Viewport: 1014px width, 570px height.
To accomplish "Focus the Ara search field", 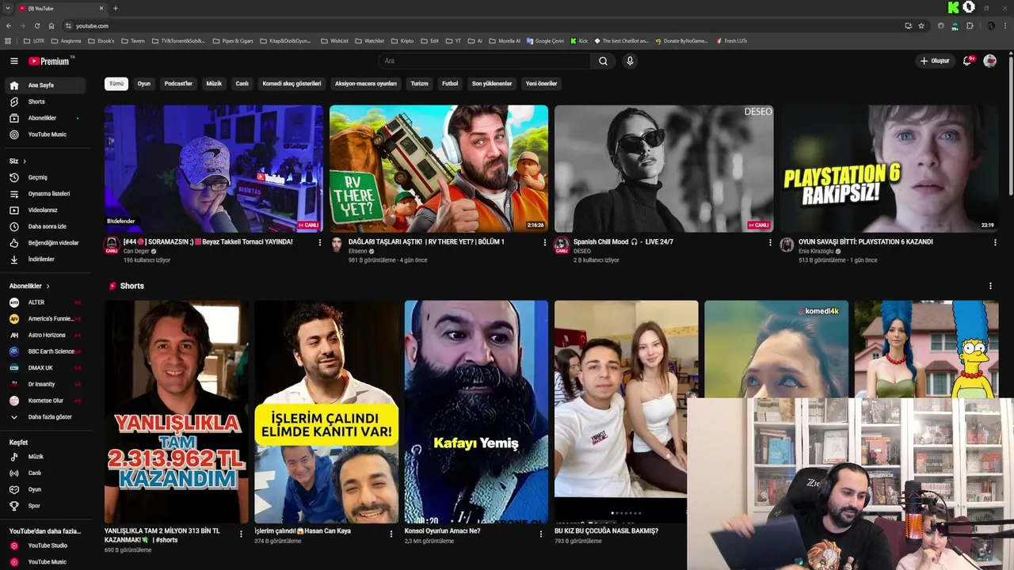I will click(x=484, y=61).
